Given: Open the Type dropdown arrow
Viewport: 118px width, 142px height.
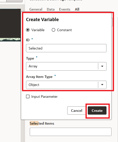Looking at the screenshot, I should click(x=102, y=66).
